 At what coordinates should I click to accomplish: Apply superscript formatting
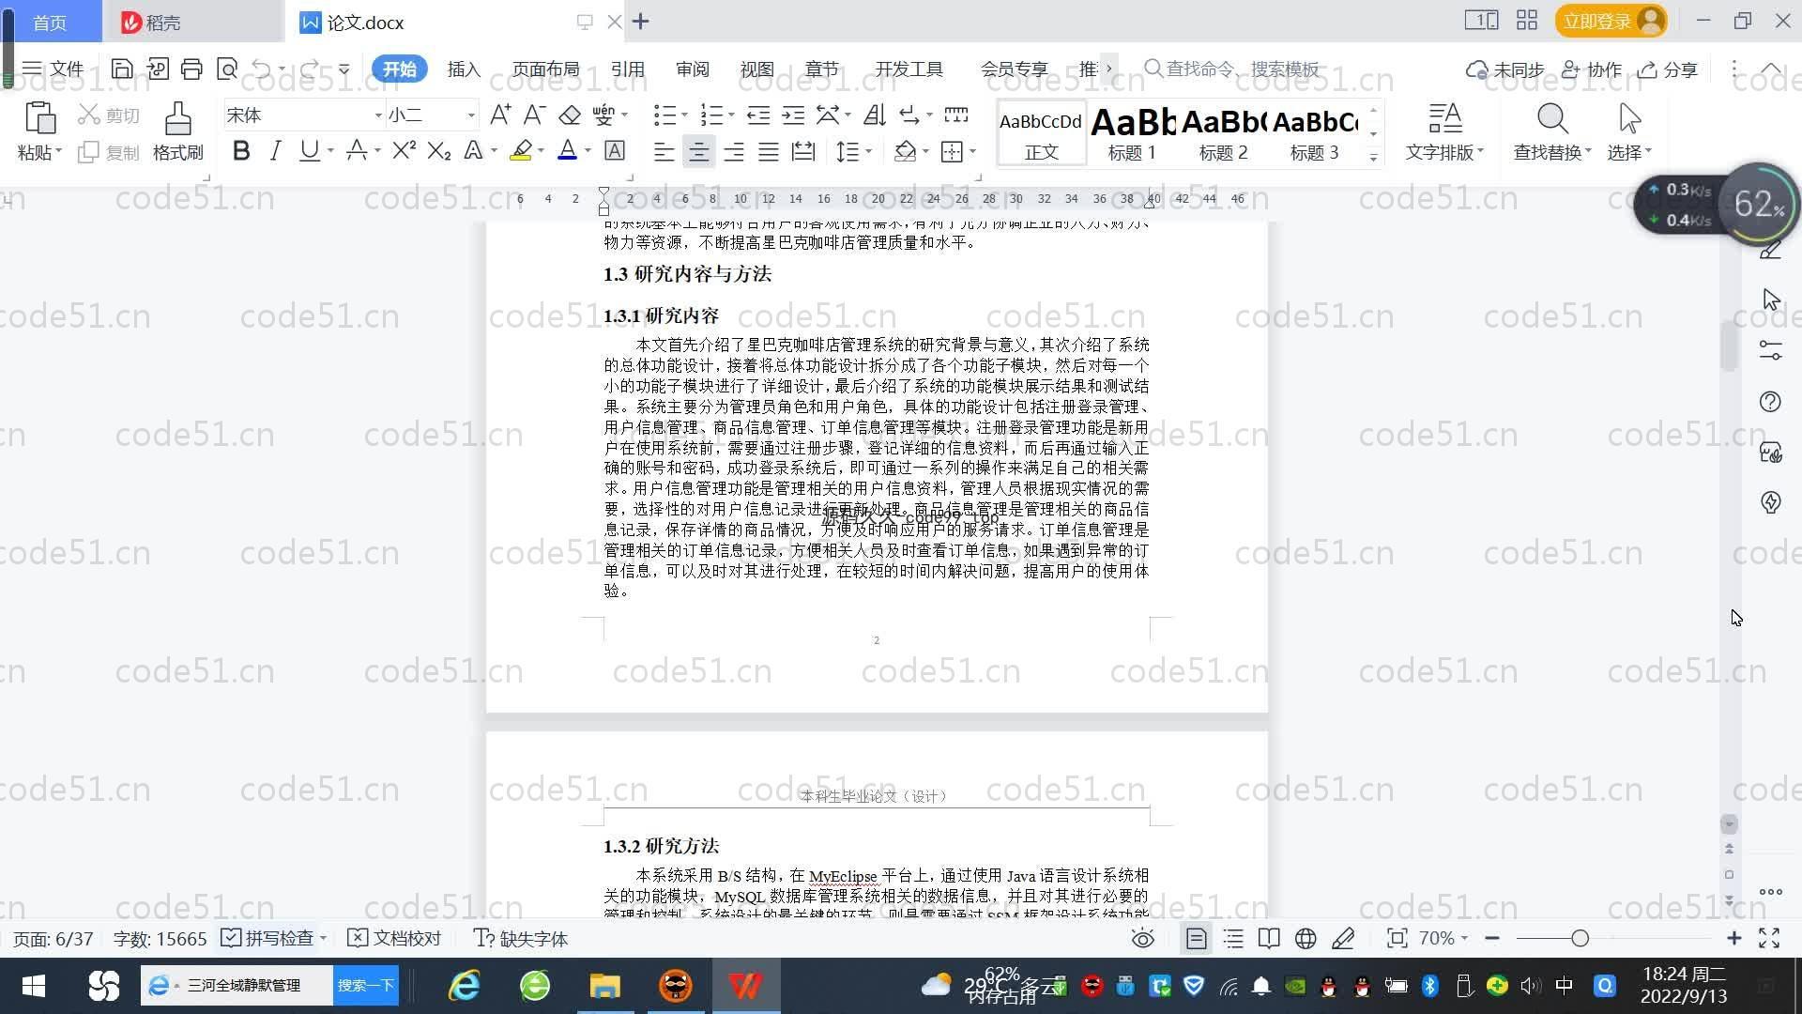[x=404, y=150]
